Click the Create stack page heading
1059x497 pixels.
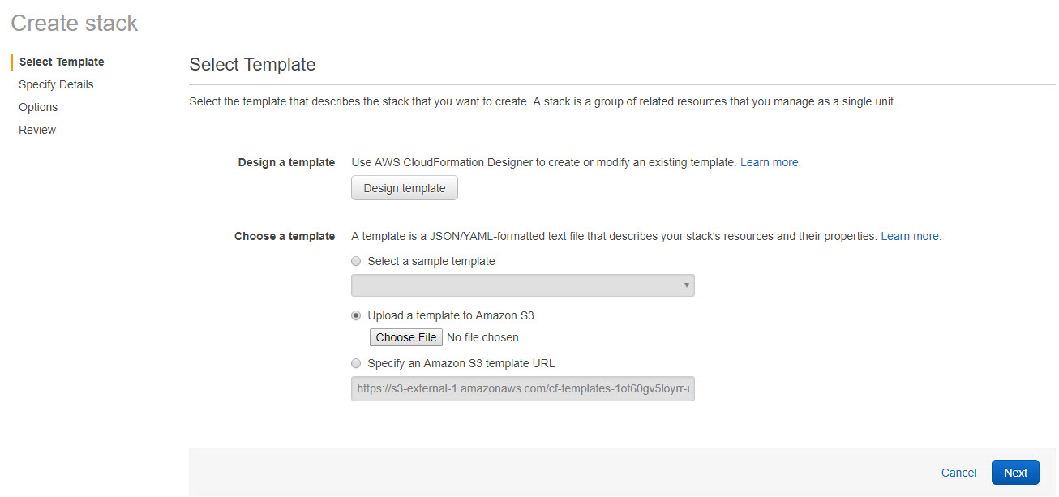(75, 24)
